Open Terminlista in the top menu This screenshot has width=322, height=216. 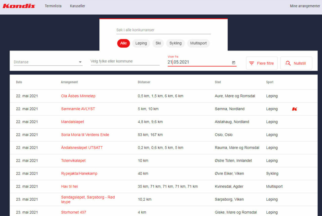(x=53, y=6)
